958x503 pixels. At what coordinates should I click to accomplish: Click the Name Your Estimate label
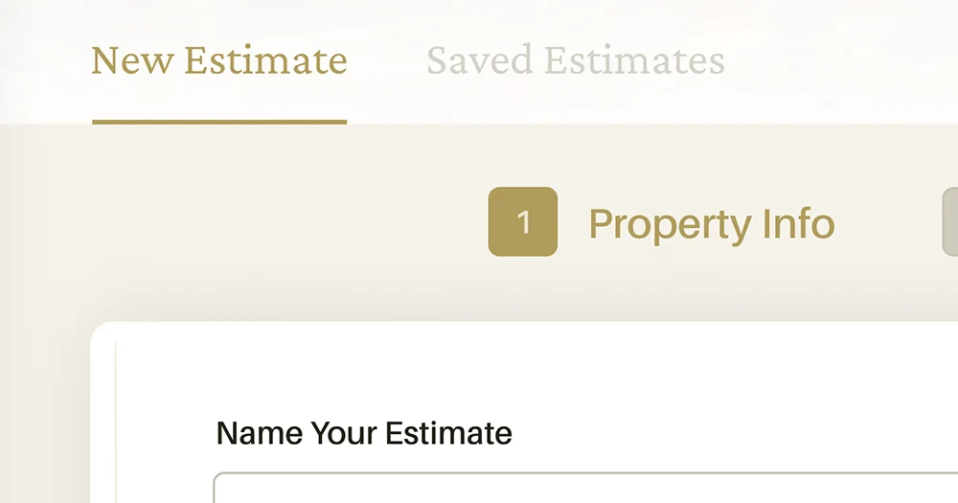tap(364, 433)
